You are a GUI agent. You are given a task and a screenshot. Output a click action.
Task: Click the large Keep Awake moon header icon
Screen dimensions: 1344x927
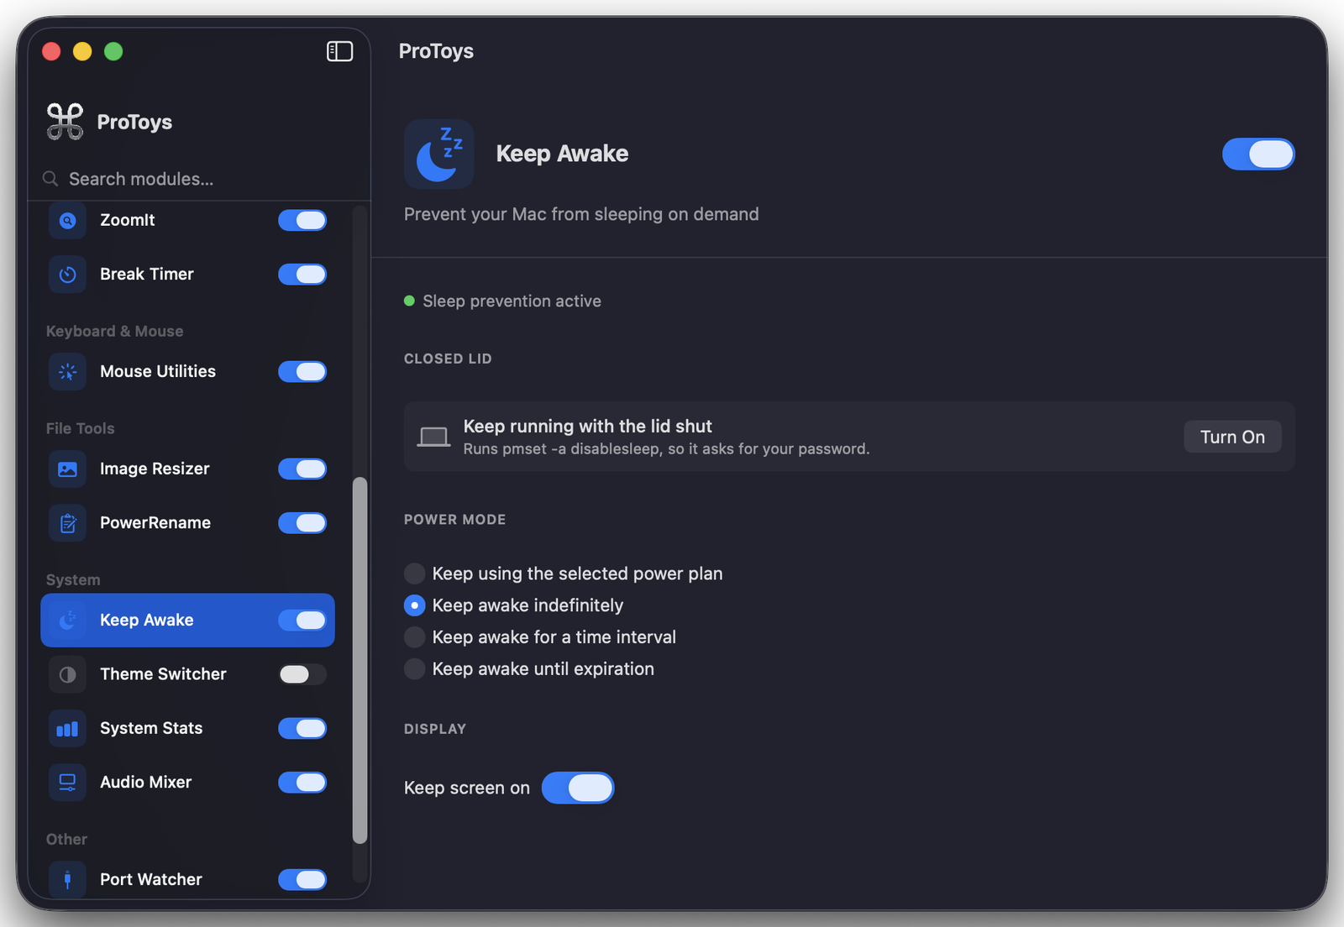[x=438, y=154]
